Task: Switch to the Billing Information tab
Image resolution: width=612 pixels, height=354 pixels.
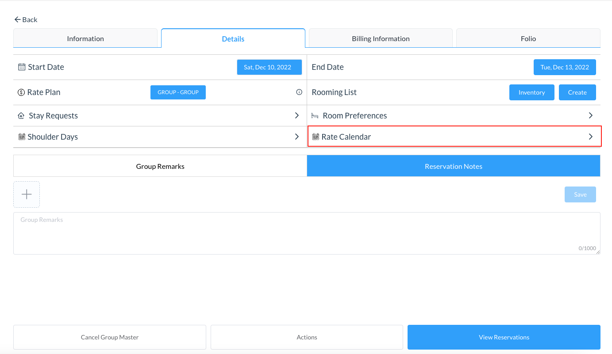Action: coord(381,38)
